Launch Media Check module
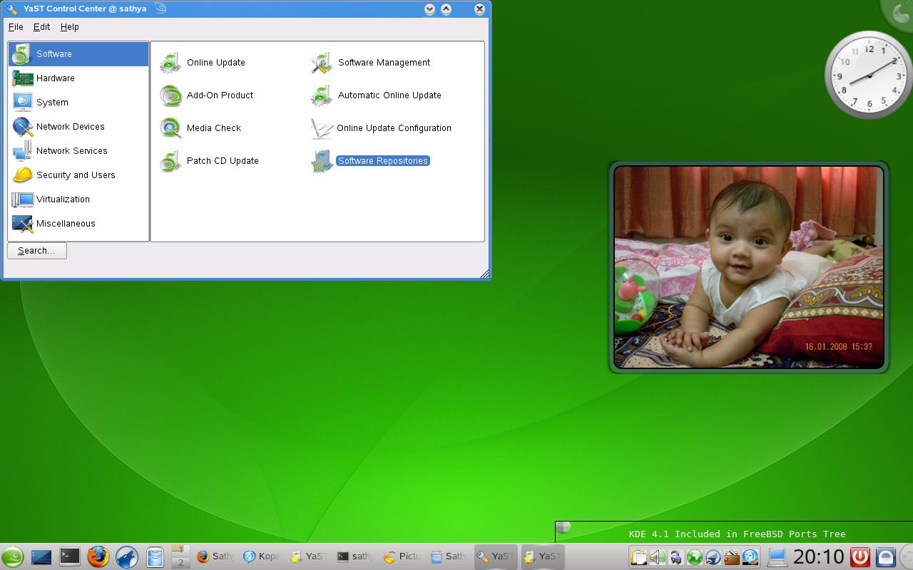 200,128
